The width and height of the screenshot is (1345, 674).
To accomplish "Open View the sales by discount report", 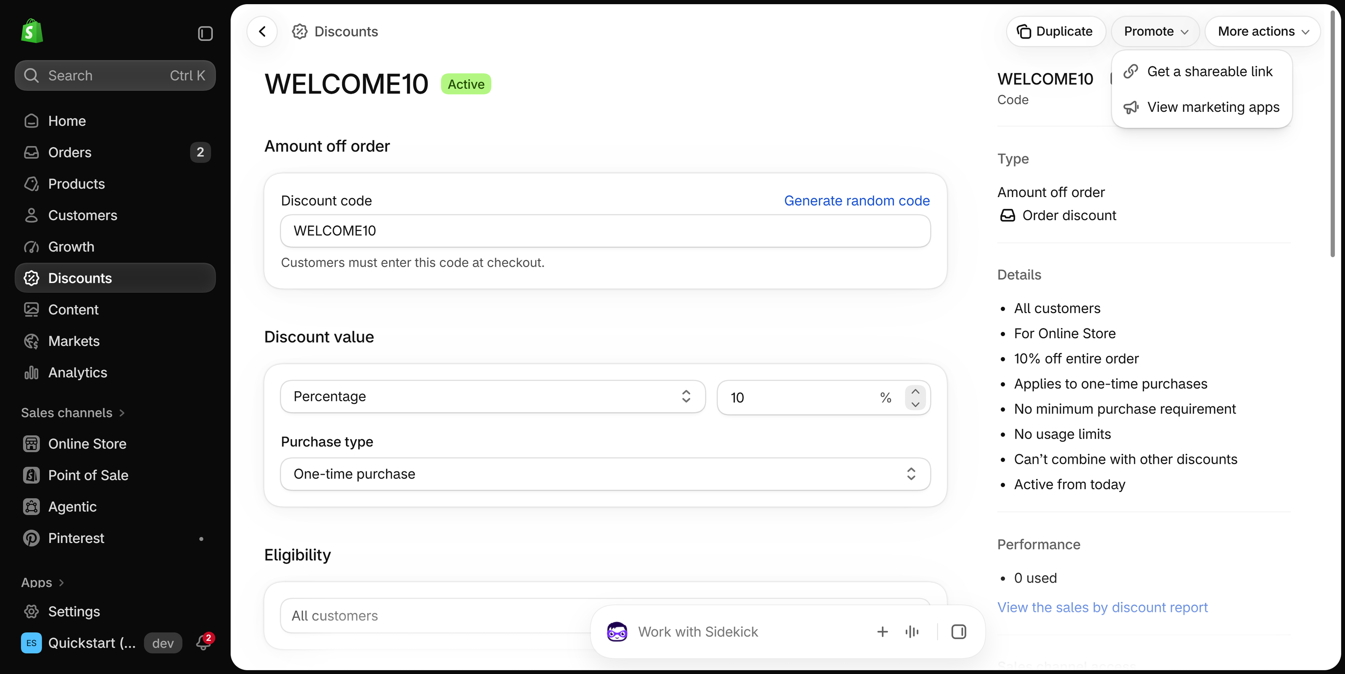I will [1102, 607].
